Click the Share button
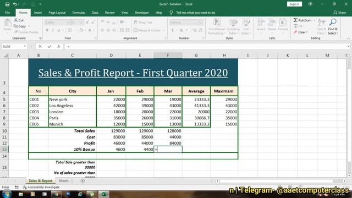 (340, 13)
